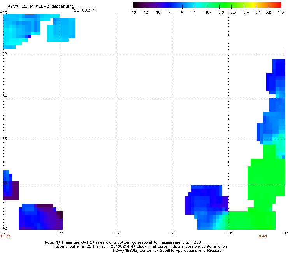Click the plot title 'ASCAT 25KM MLE-3 descending'

(41, 6)
